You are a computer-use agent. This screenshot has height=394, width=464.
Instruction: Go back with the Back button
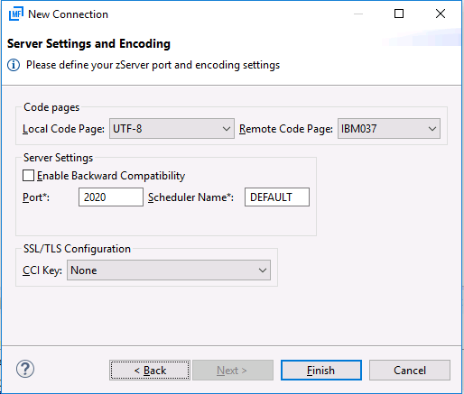(150, 371)
